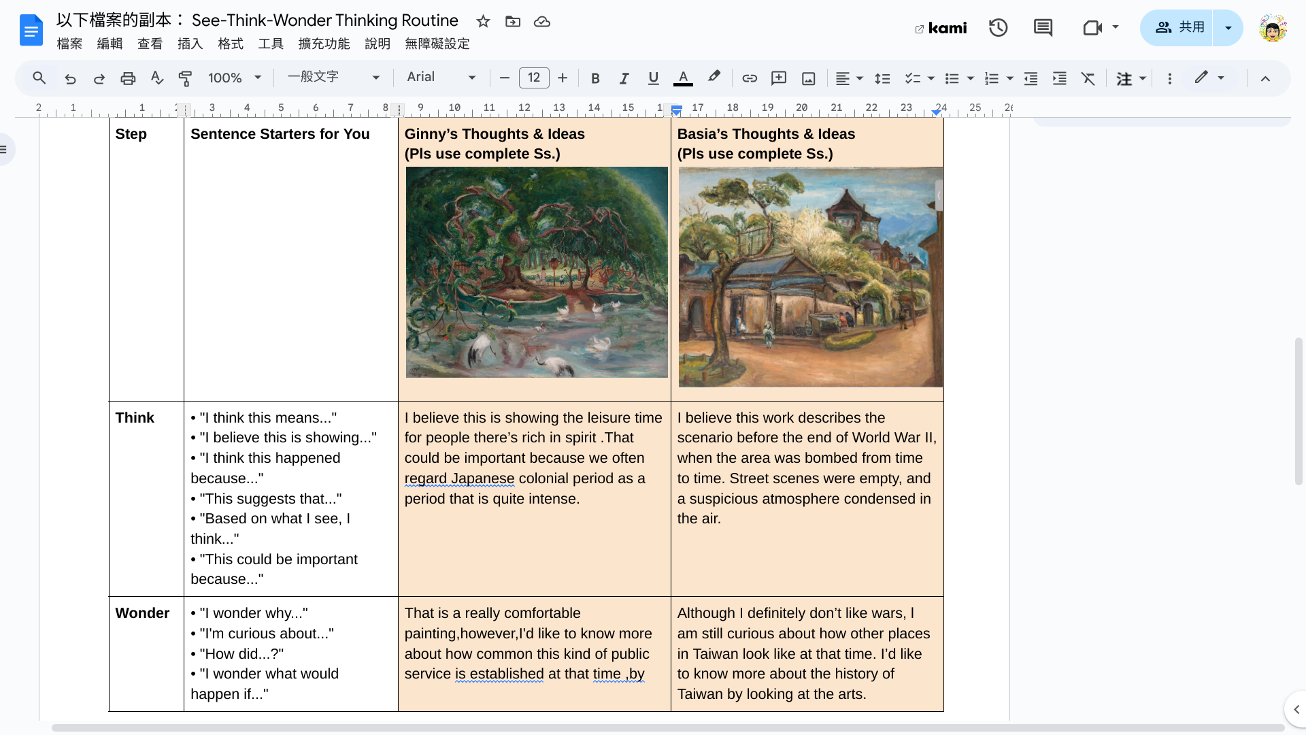Screen dimensions: 1306x735
Task: Click the spelling and grammar check icon
Action: (157, 78)
